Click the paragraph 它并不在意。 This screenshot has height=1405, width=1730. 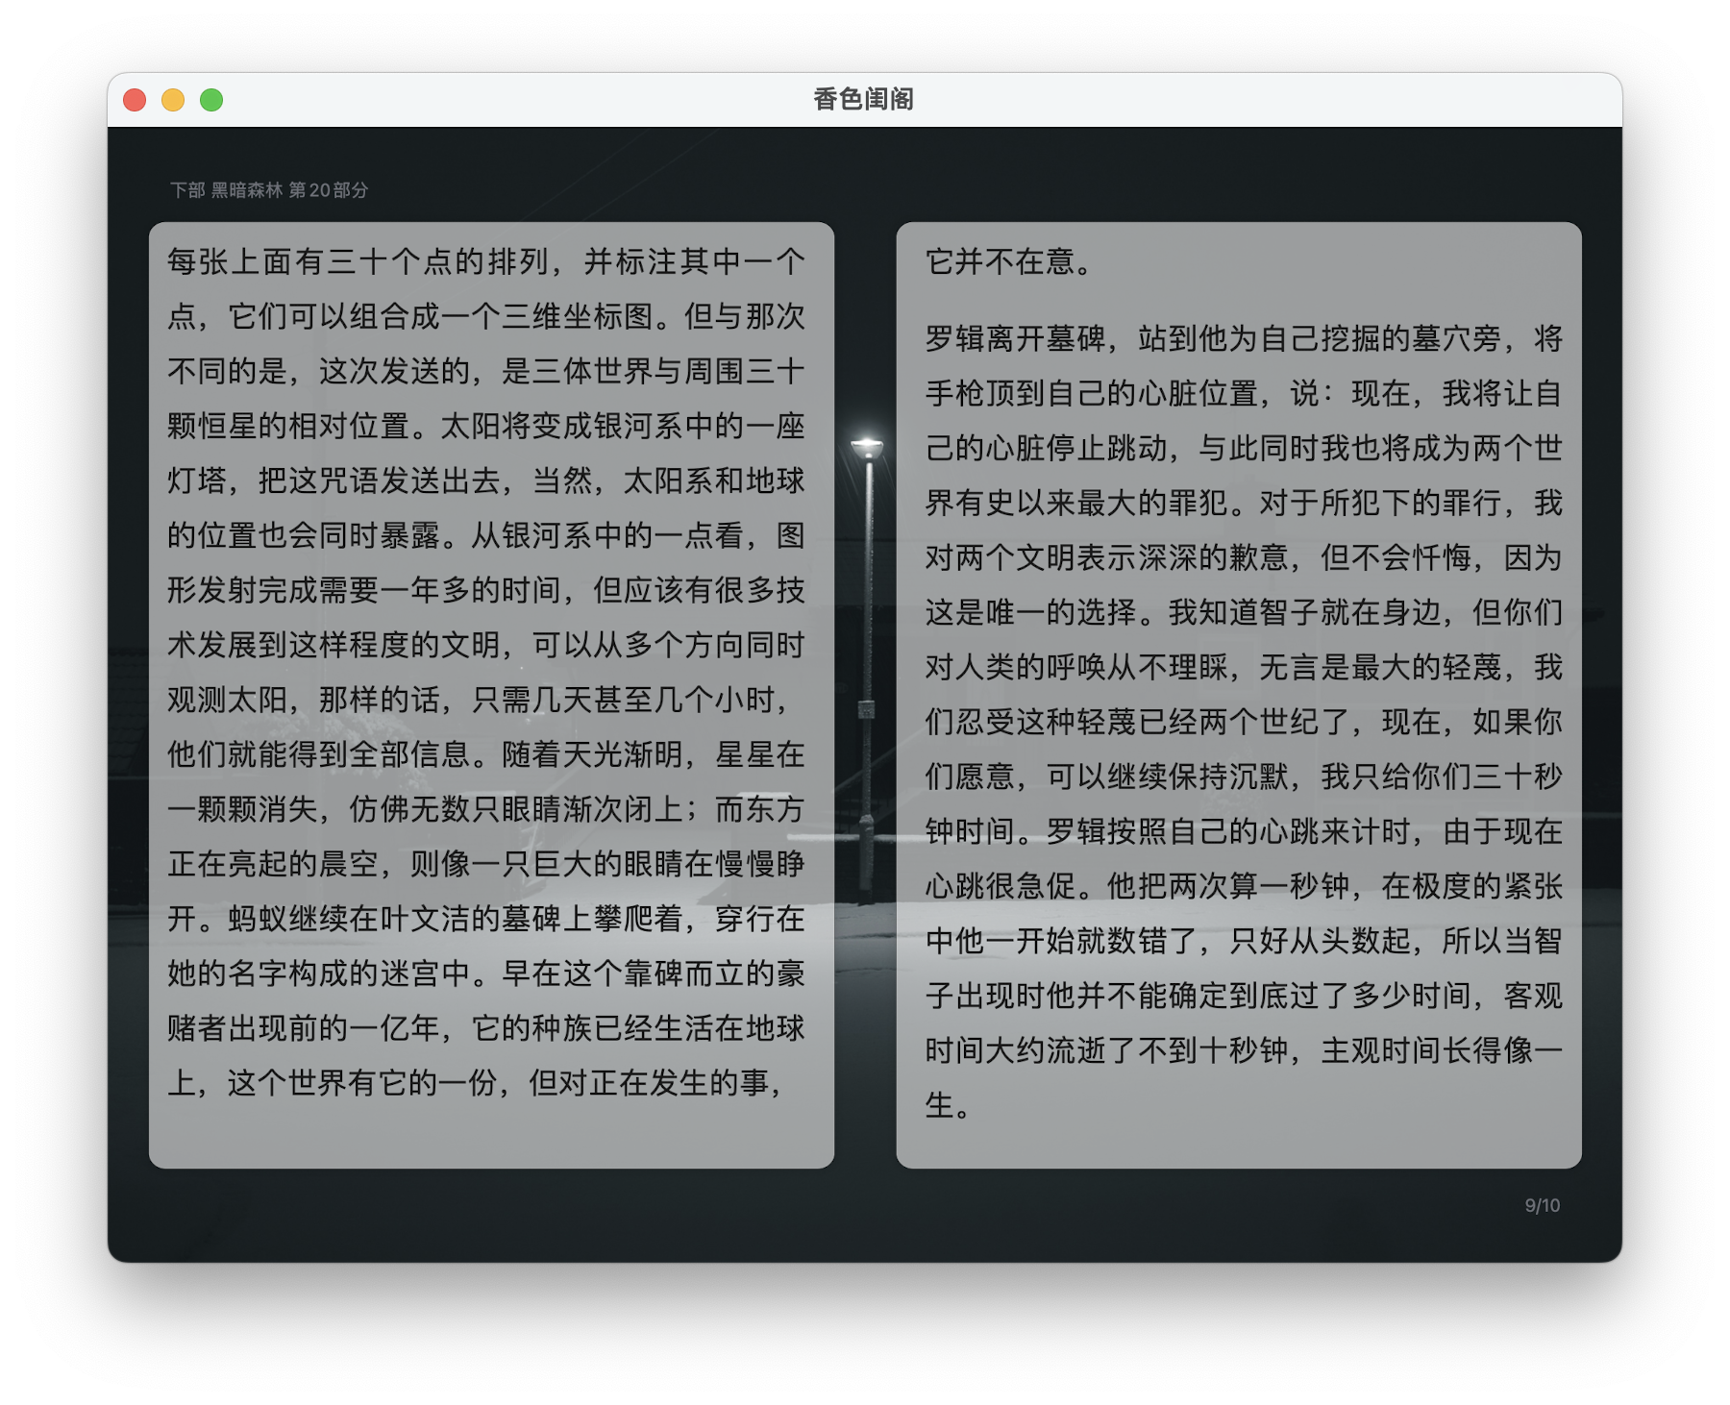point(1009,261)
